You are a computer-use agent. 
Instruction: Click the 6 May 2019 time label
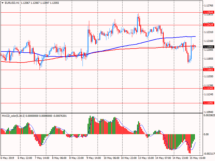[x=8, y=158]
